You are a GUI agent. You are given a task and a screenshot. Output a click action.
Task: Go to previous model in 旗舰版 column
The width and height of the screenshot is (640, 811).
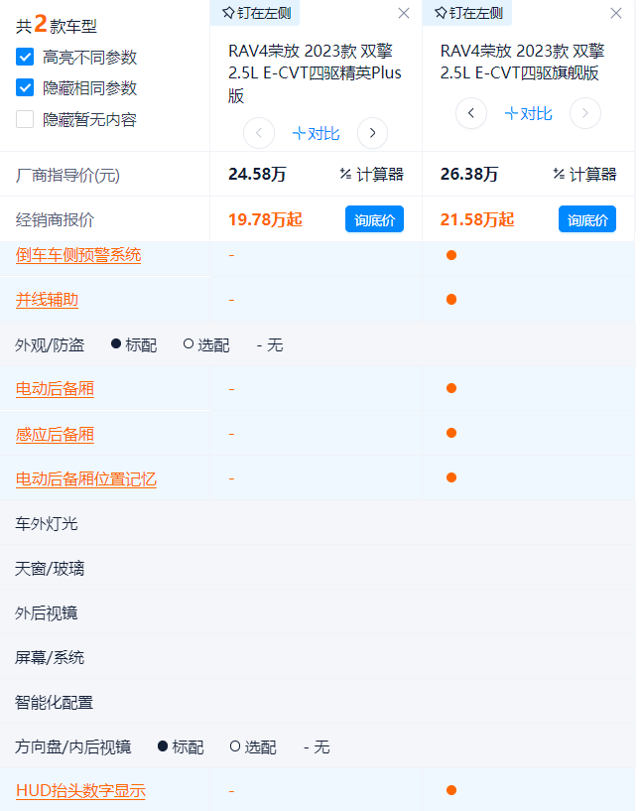pyautogui.click(x=471, y=113)
